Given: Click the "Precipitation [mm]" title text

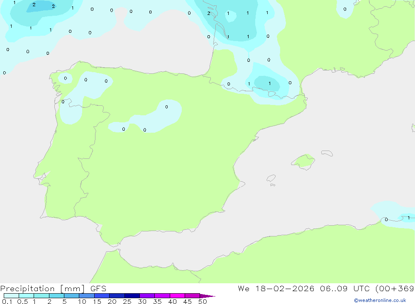Looking at the screenshot, I should click(42, 289).
